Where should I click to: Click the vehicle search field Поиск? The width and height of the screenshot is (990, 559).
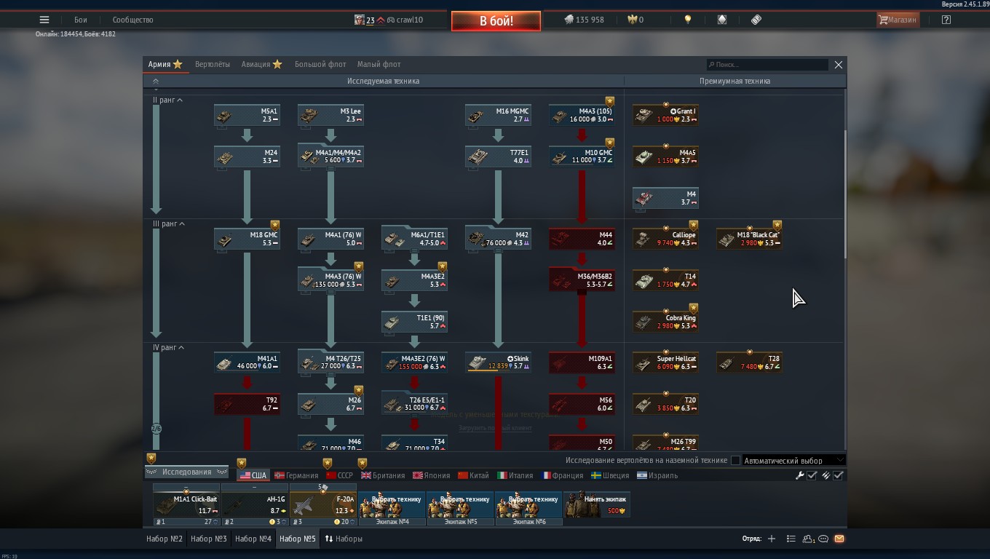[767, 65]
